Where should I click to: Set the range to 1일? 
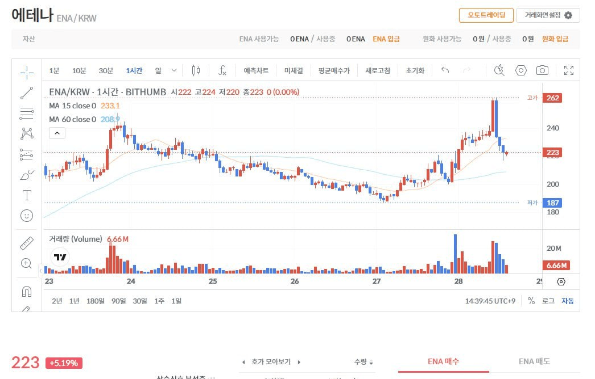(176, 301)
